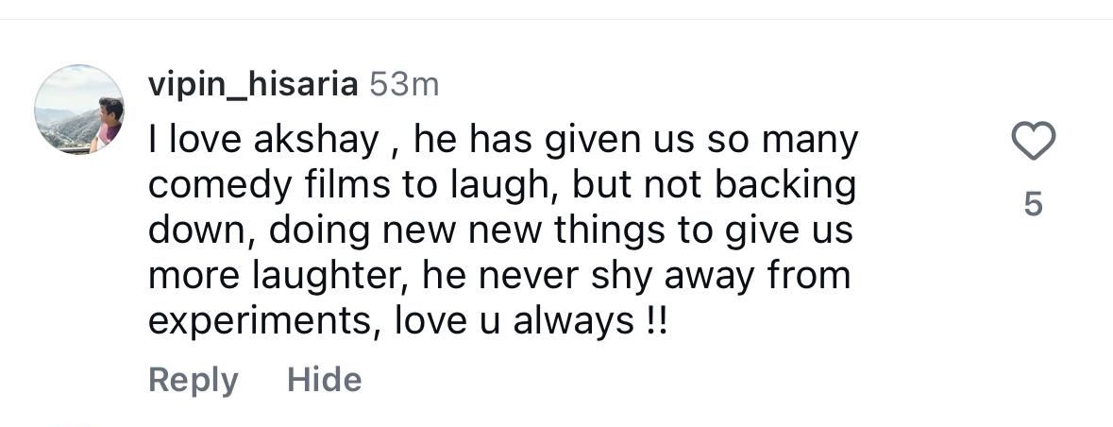Open liker list from number under heart

click(1034, 205)
